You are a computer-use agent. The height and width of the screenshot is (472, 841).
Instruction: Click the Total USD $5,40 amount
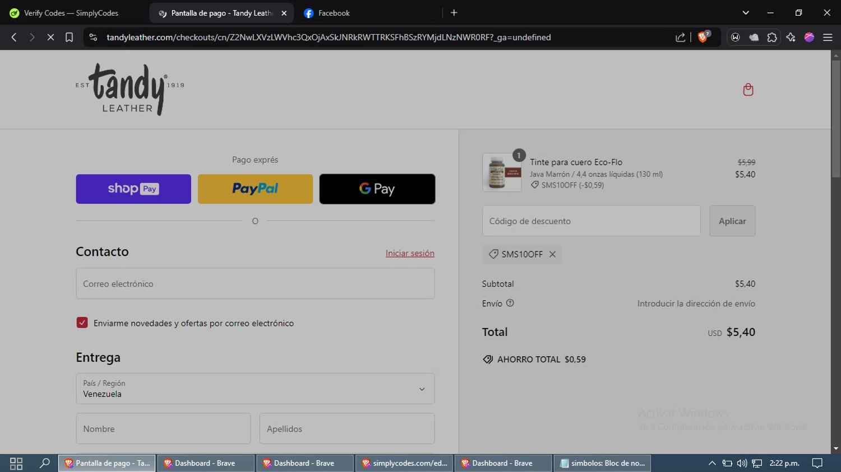pyautogui.click(x=731, y=332)
